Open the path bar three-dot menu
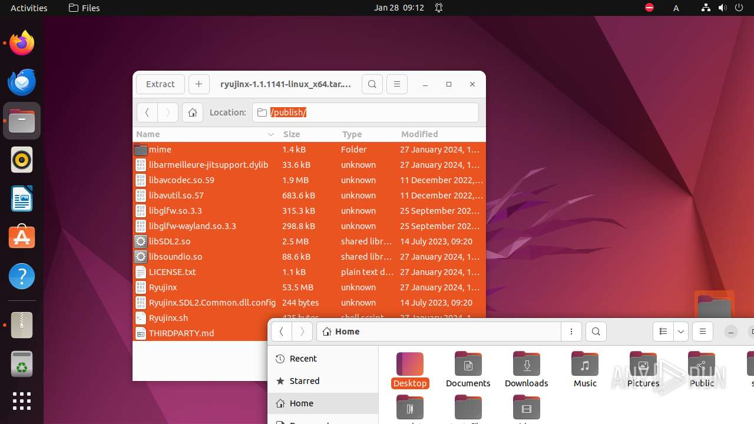754x424 pixels. coord(571,332)
